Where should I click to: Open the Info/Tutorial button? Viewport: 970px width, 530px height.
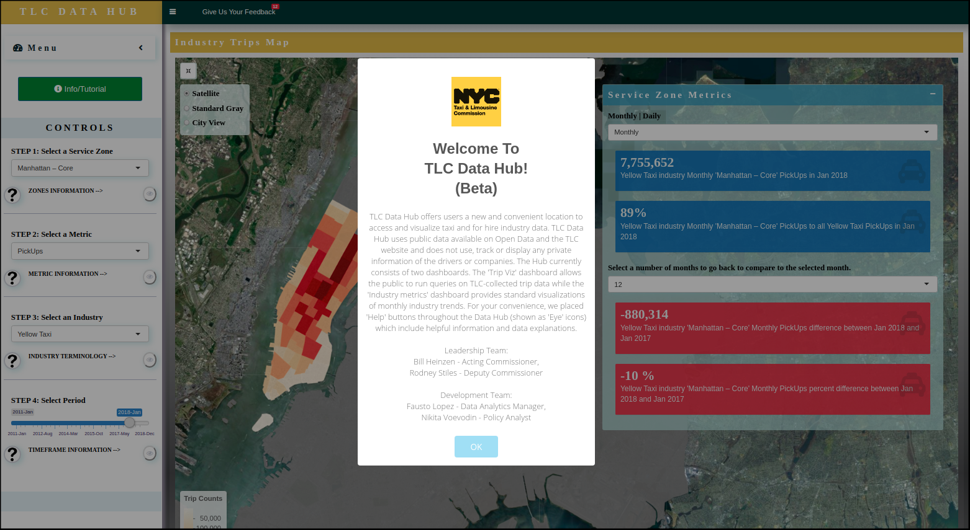click(80, 89)
